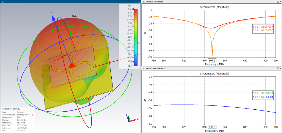The height and width of the screenshot is (133, 282).
Task: Click the Frequency / MHz label of top plot
Action: click(215, 64)
